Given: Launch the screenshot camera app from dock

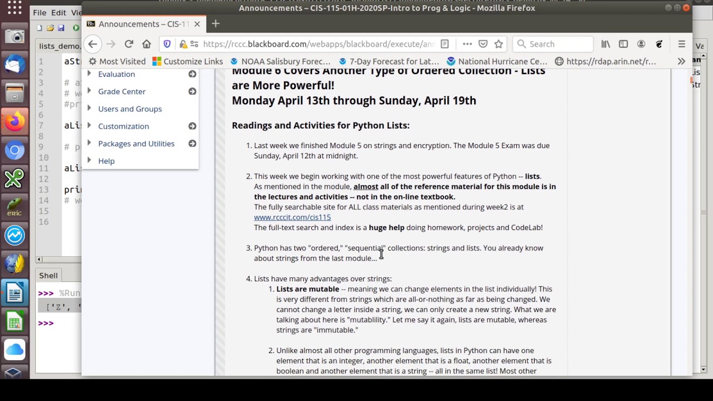Looking at the screenshot, I should pos(14,37).
